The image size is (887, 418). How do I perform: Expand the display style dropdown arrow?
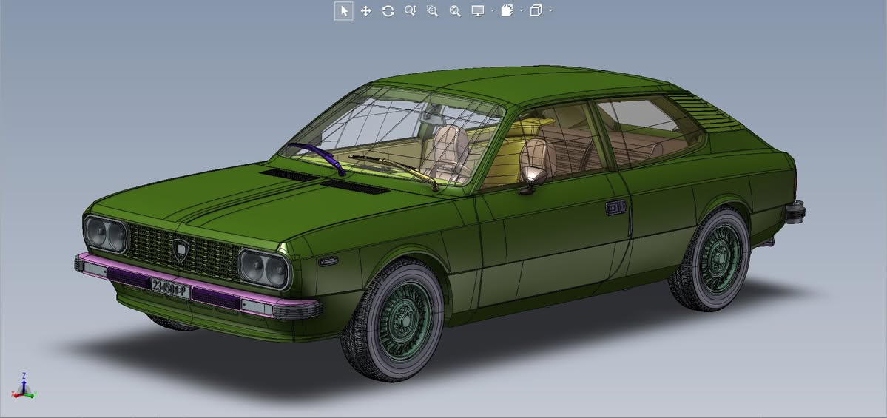(x=550, y=11)
